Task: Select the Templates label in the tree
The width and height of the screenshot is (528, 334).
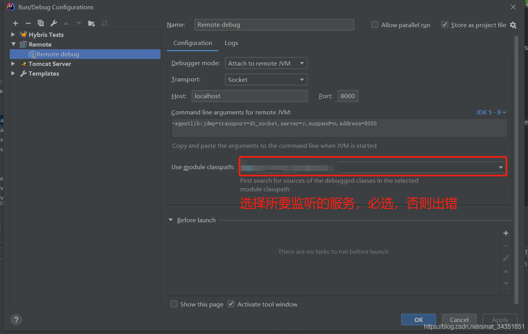Action: (44, 73)
